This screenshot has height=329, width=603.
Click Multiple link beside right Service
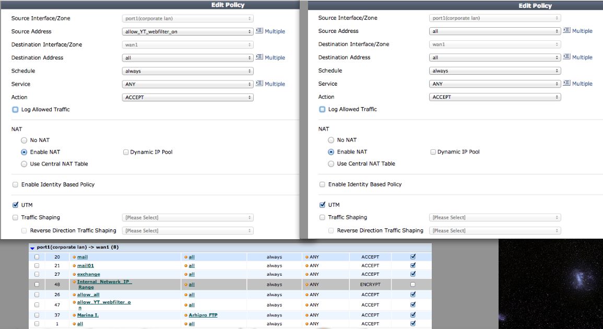582,84
